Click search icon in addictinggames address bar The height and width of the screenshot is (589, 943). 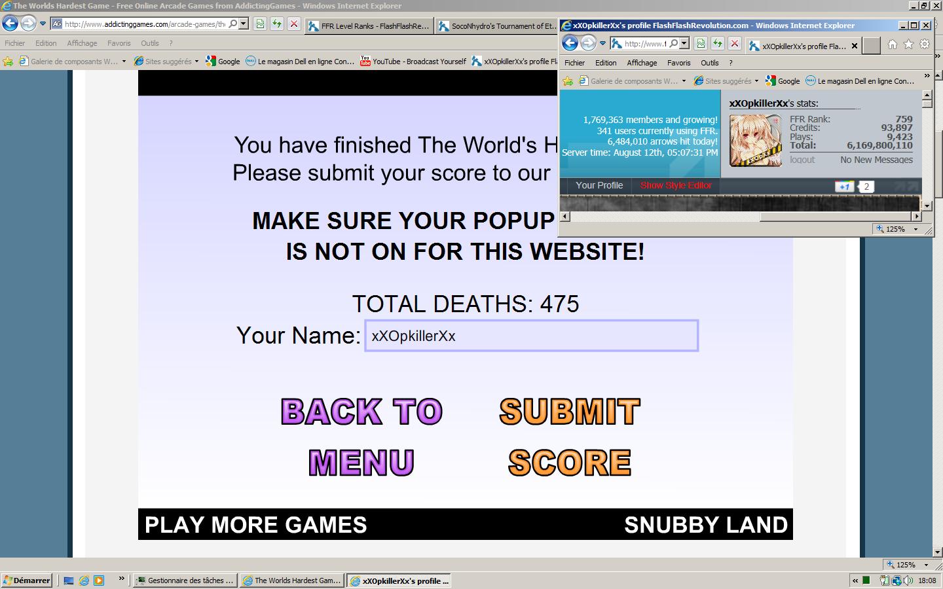tap(233, 24)
